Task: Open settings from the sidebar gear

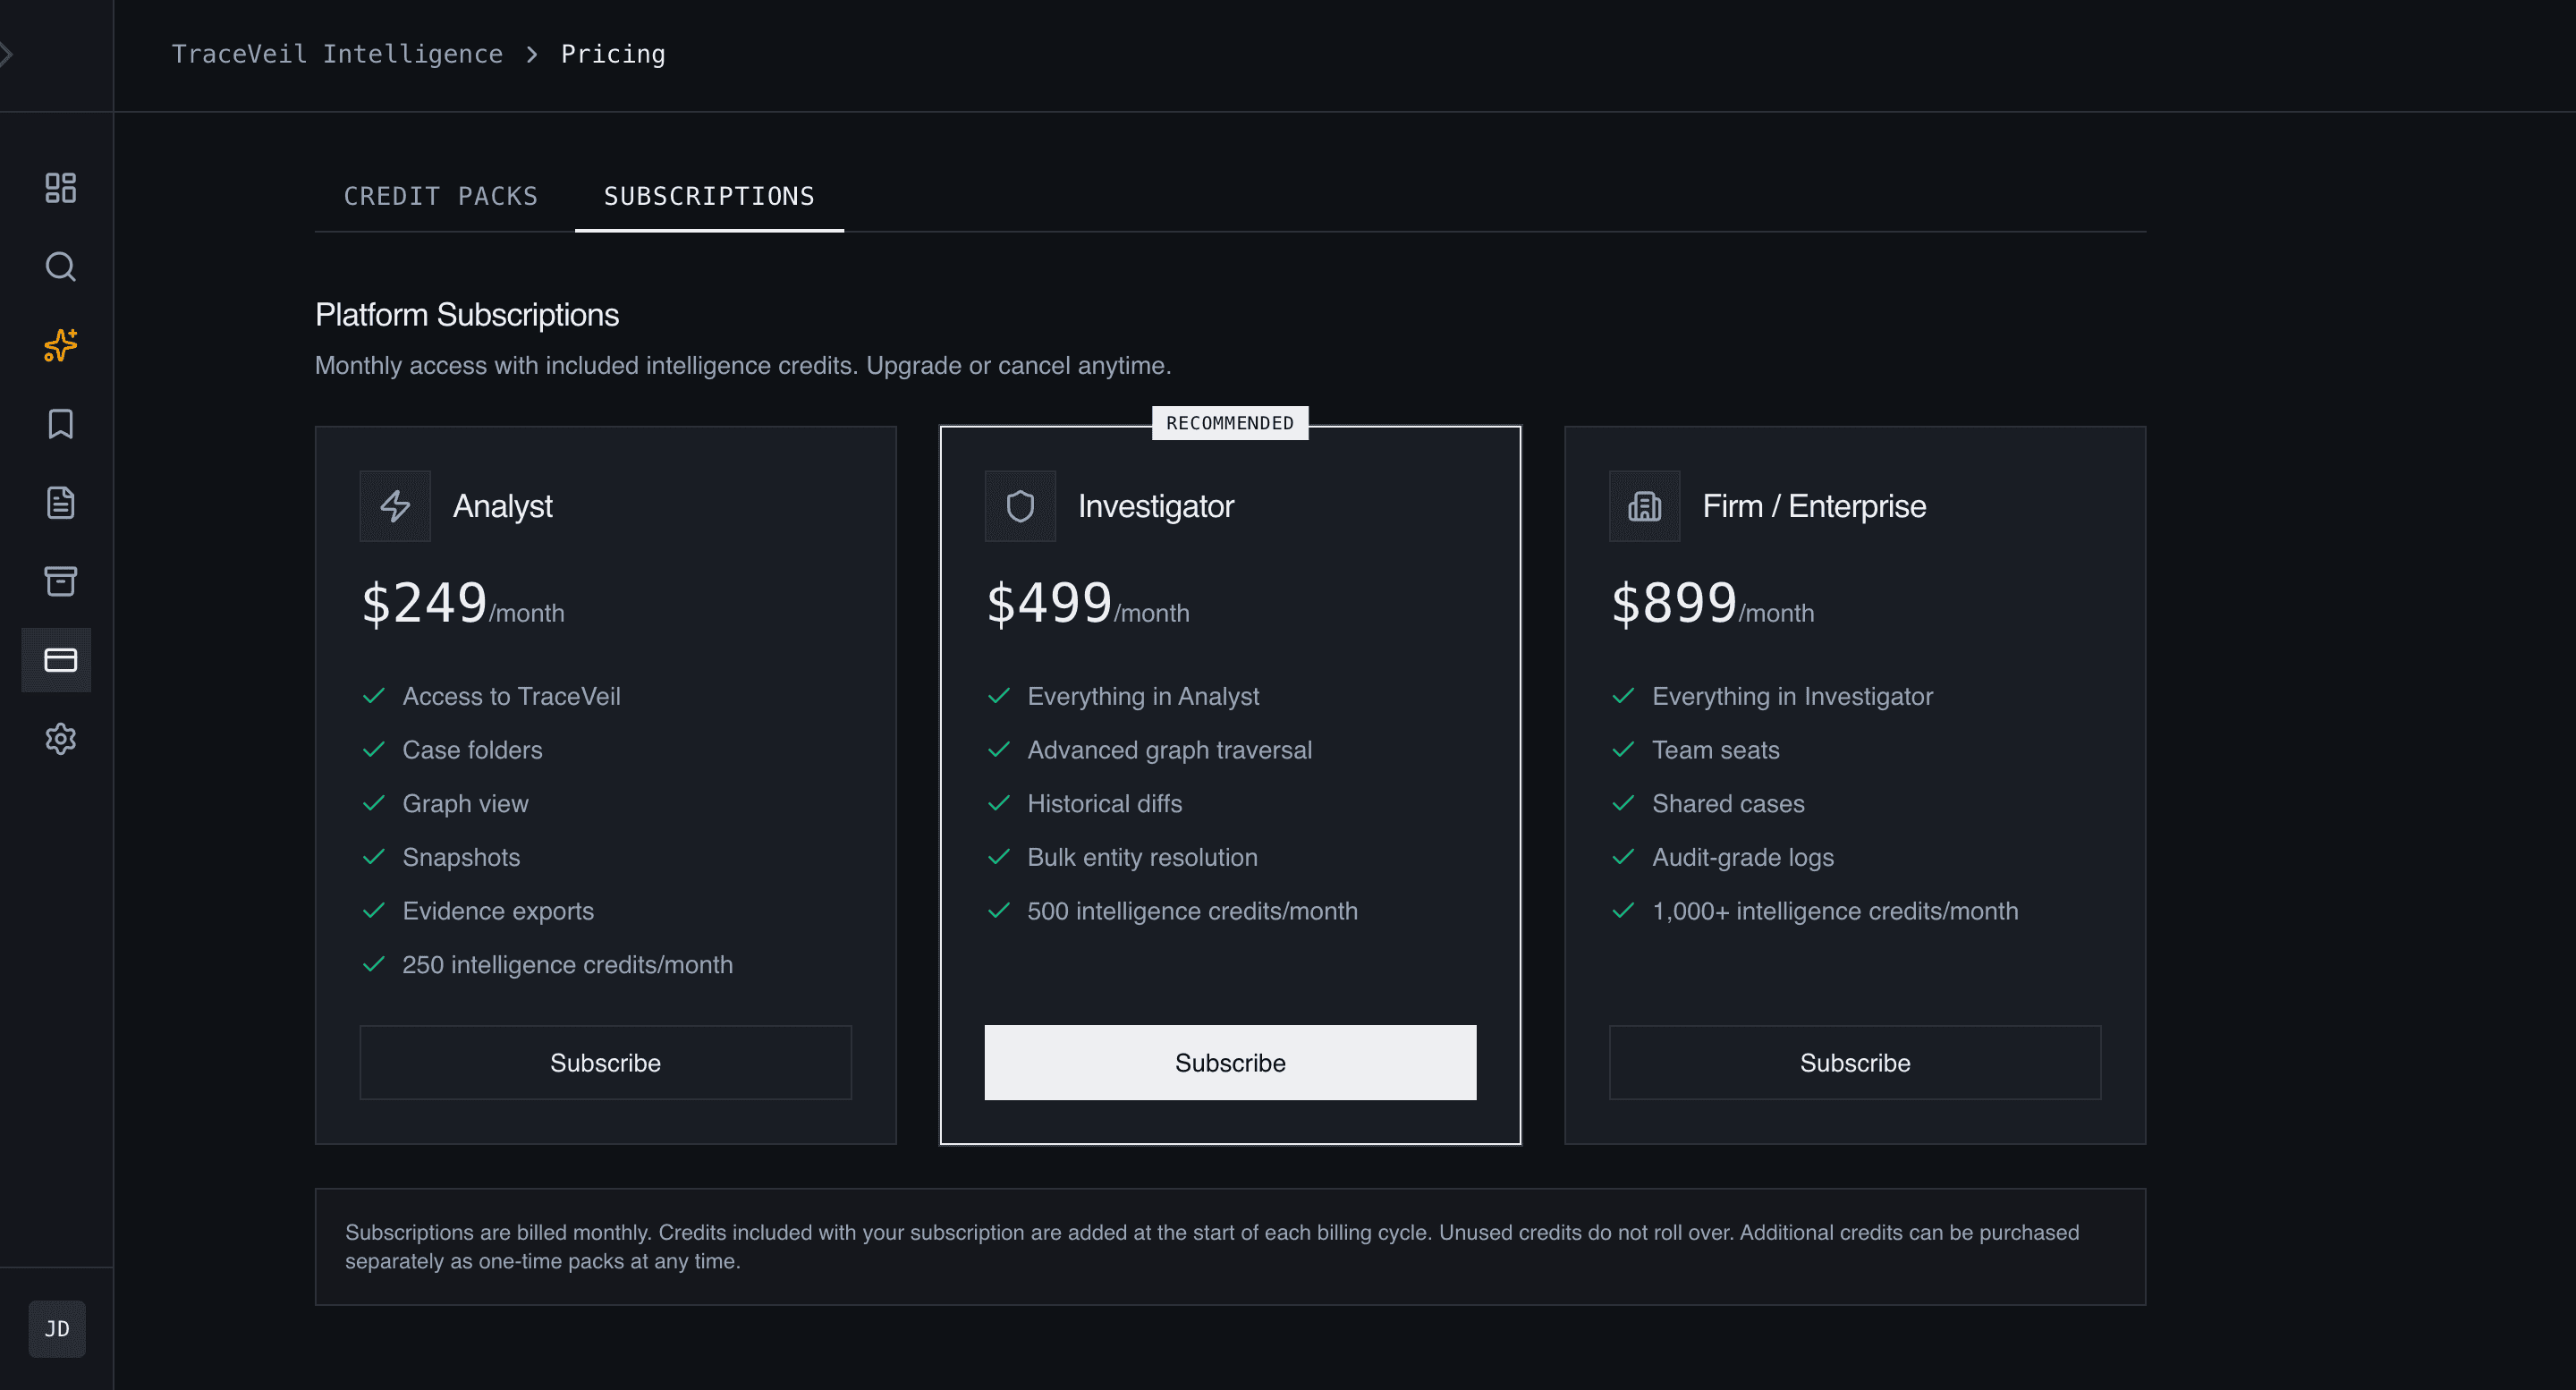Action: click(58, 739)
